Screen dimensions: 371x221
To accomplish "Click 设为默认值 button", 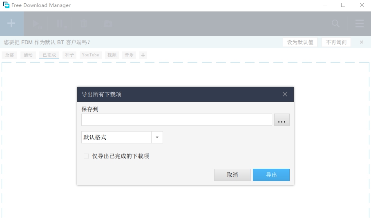I will (x=300, y=42).
